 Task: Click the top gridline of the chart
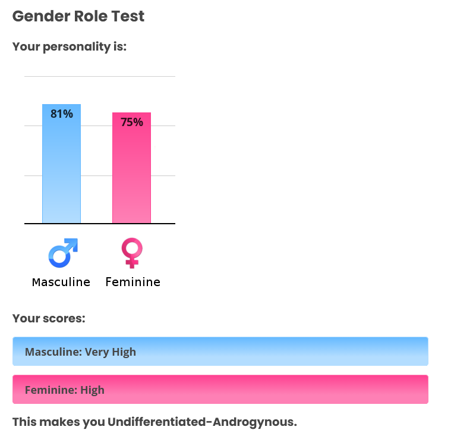[x=100, y=77]
